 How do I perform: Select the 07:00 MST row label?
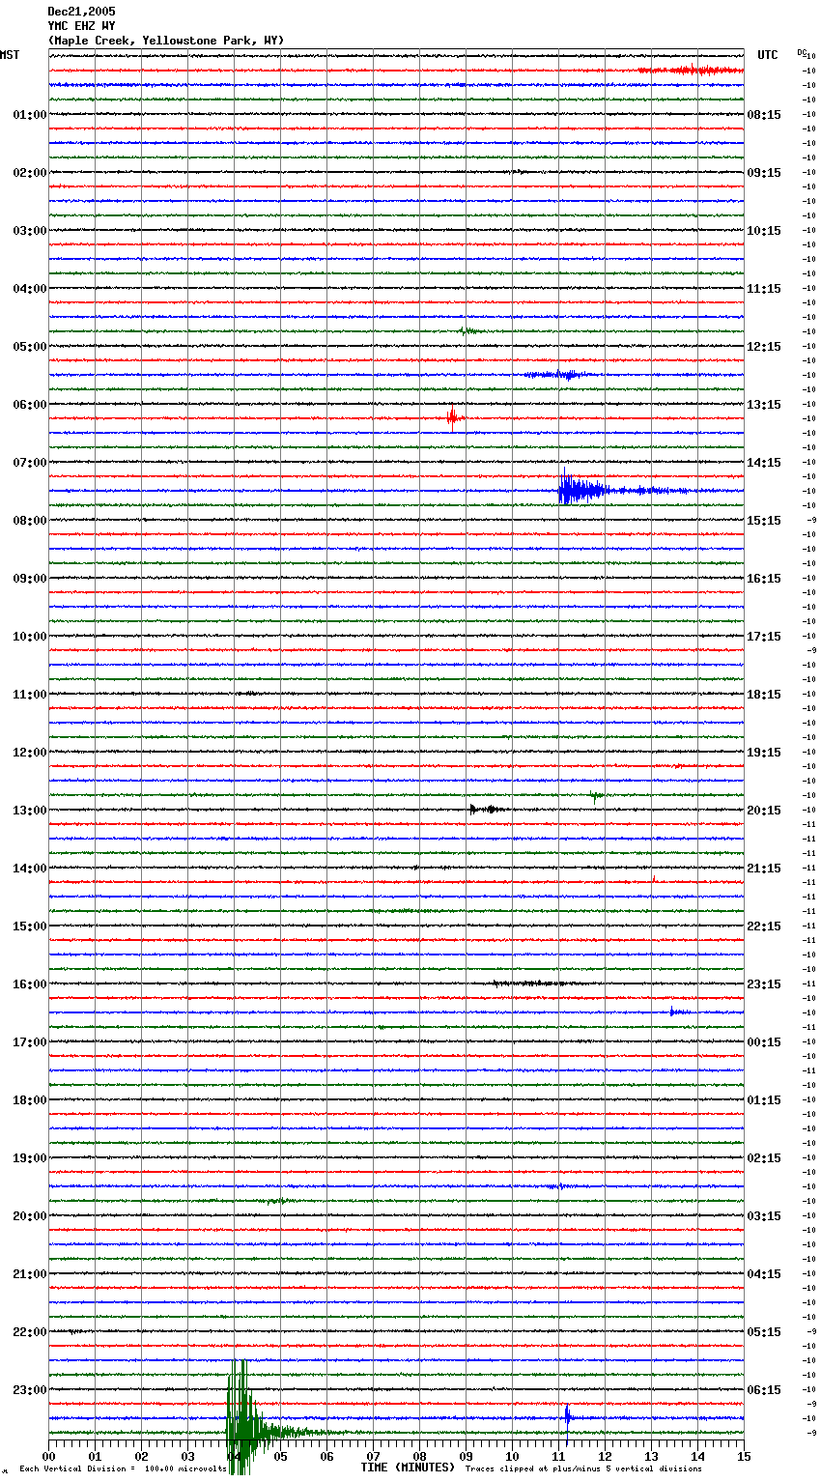point(30,463)
